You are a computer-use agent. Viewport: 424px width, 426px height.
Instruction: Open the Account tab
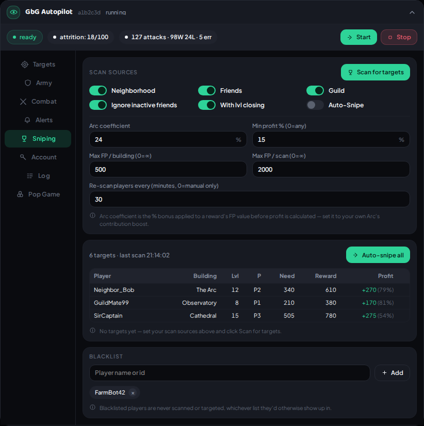38,157
